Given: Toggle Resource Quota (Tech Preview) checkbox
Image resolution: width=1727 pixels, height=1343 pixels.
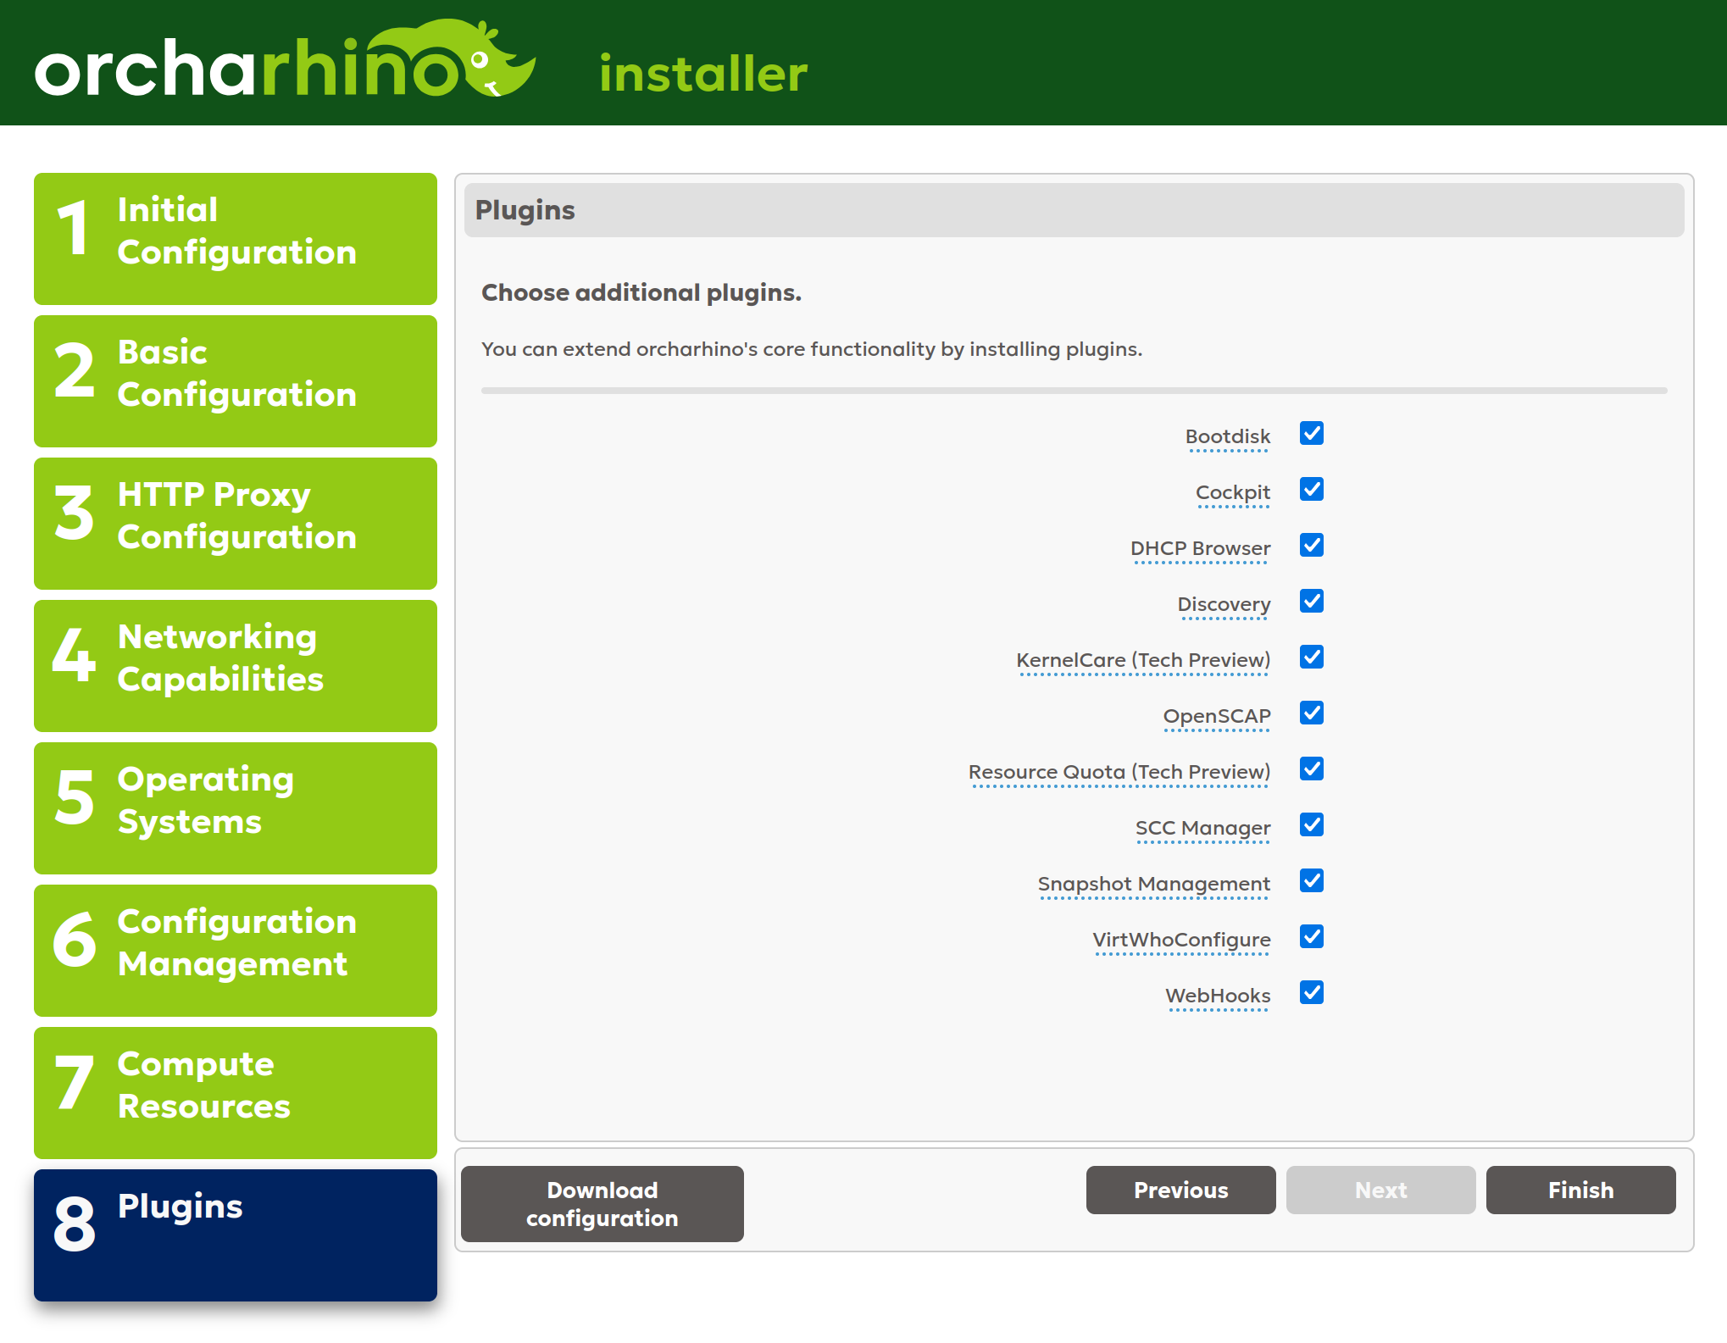Looking at the screenshot, I should click(x=1311, y=769).
